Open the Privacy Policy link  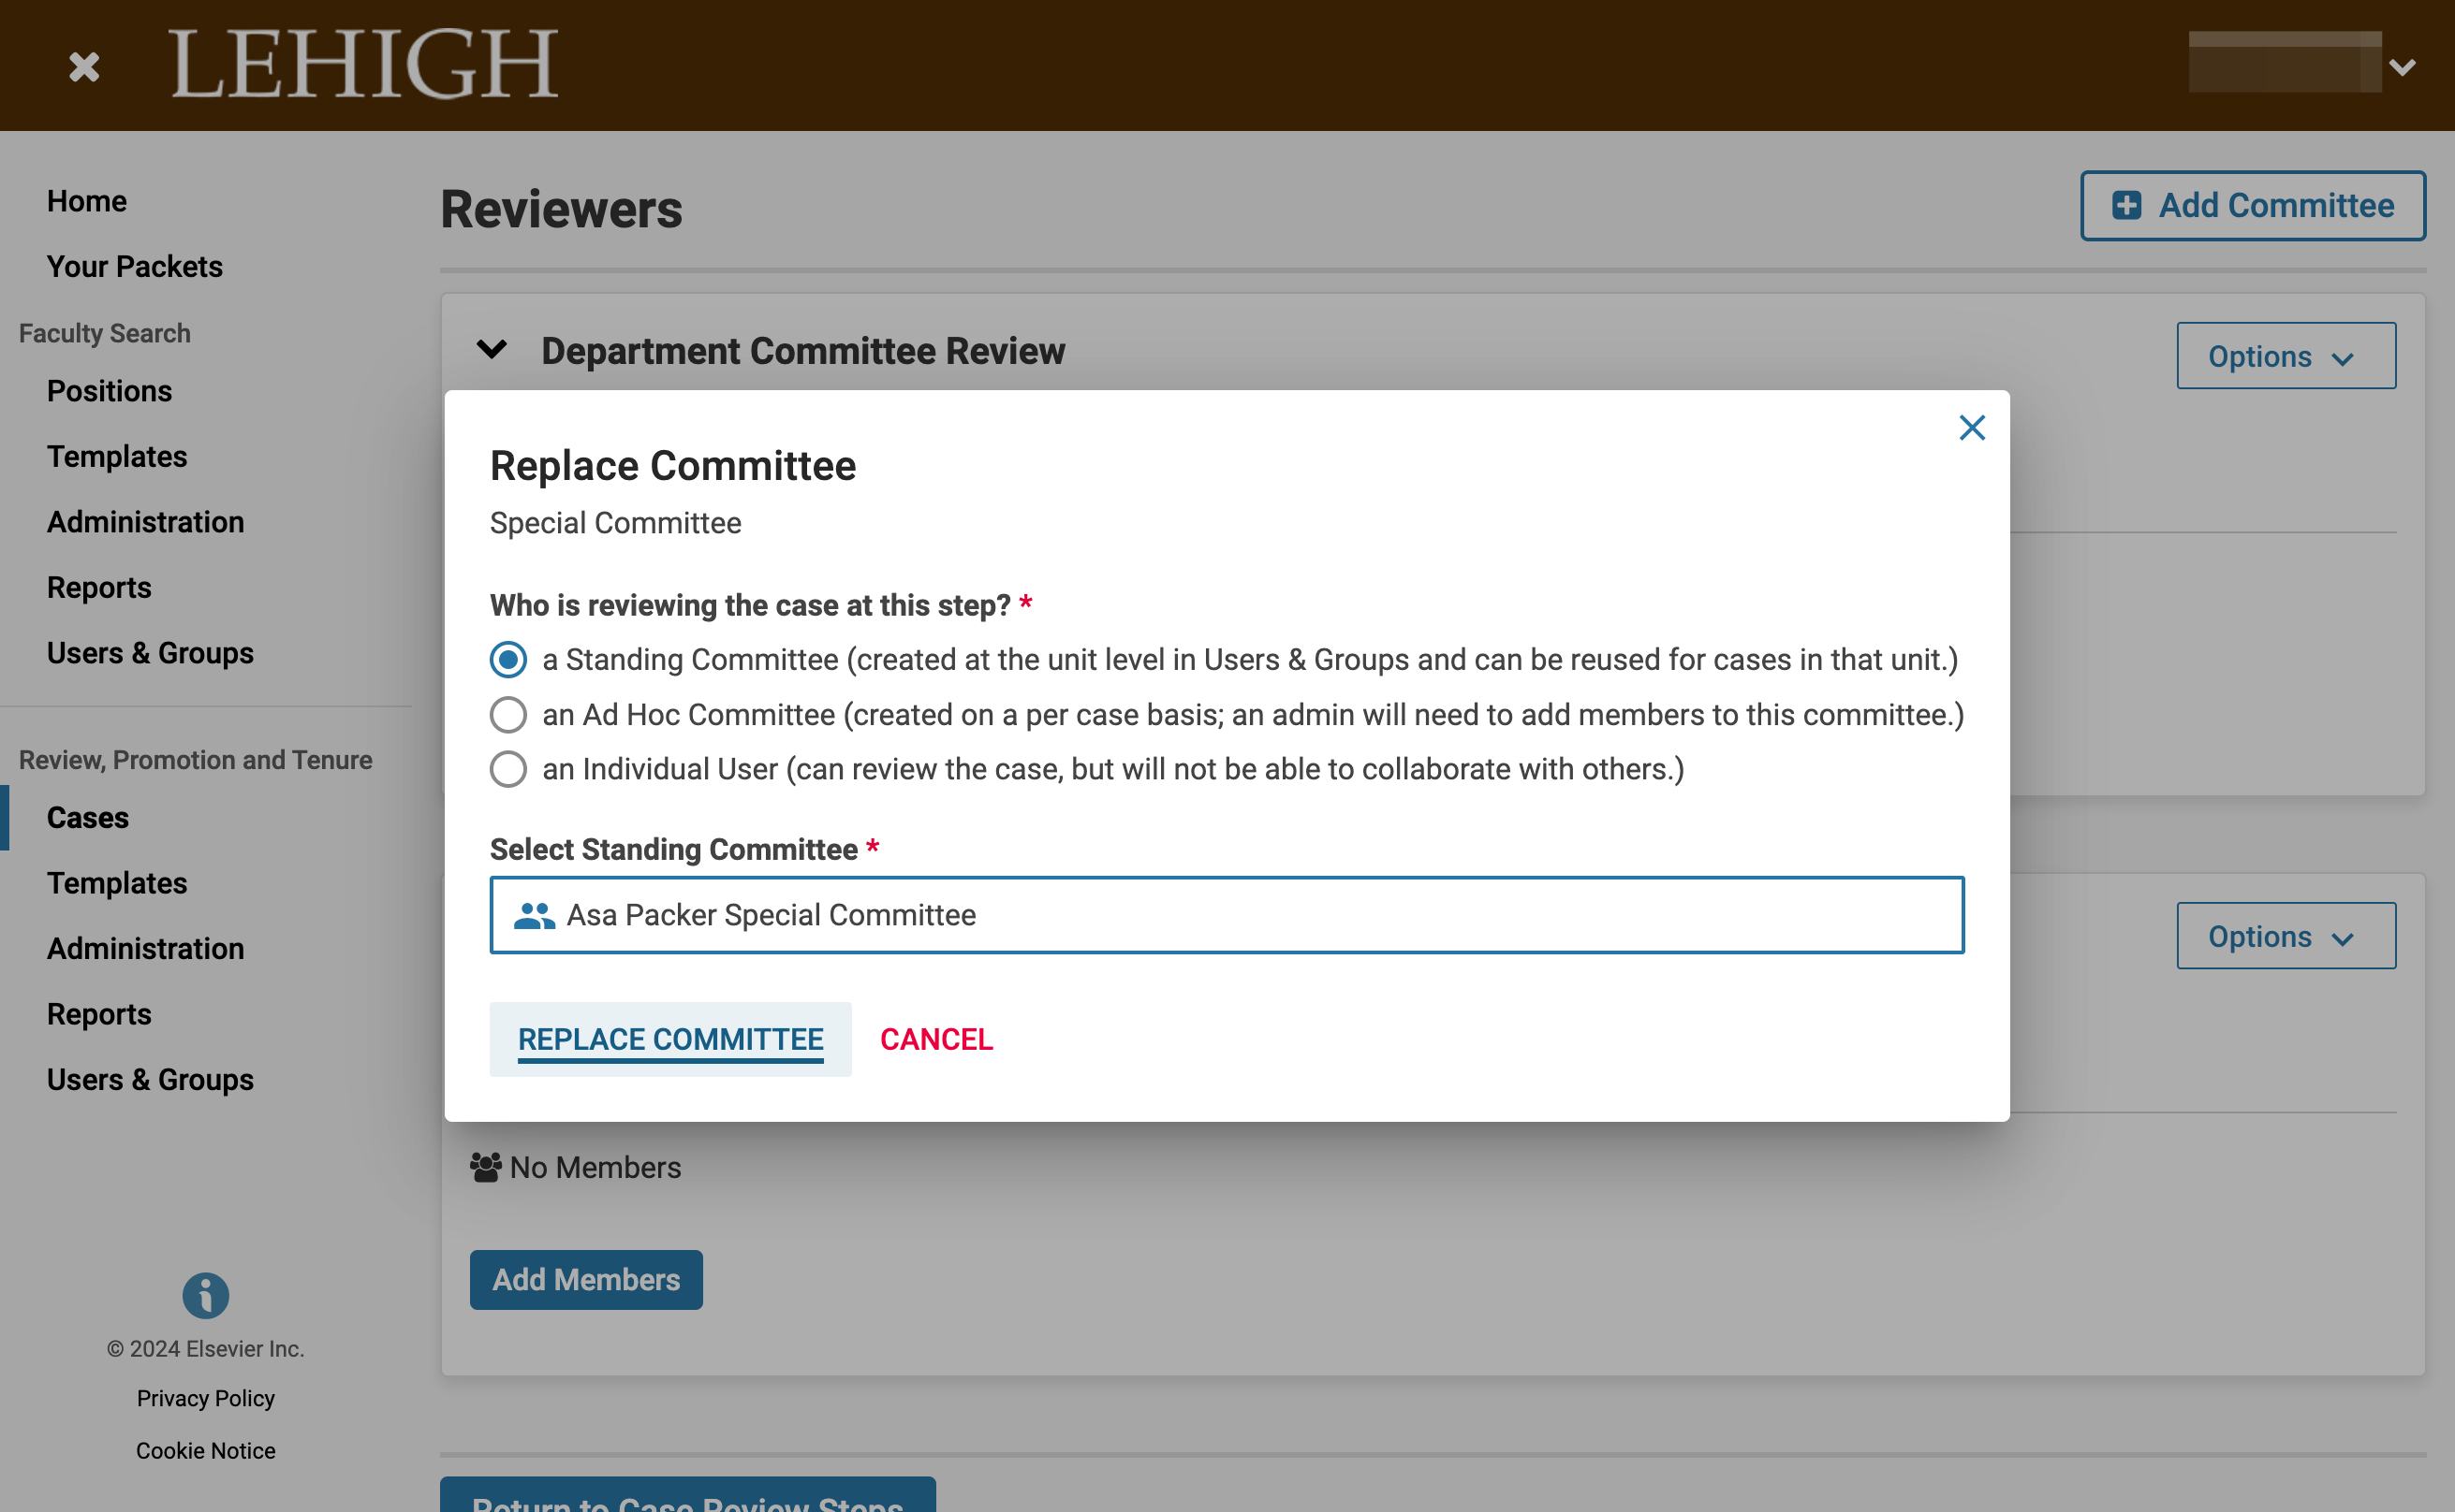pyautogui.click(x=206, y=1398)
